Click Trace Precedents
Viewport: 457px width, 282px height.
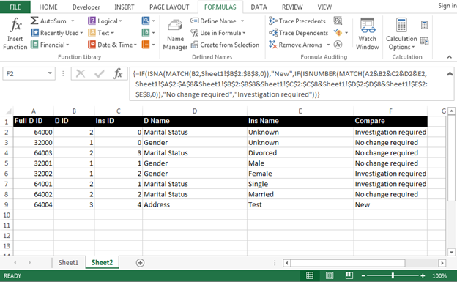297,21
